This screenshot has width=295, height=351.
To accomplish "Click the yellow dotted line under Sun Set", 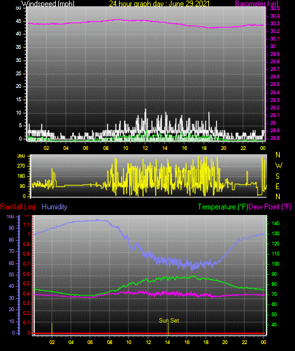I will tap(168, 328).
